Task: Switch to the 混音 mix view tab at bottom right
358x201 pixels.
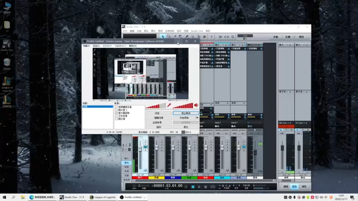Action: (x=294, y=187)
